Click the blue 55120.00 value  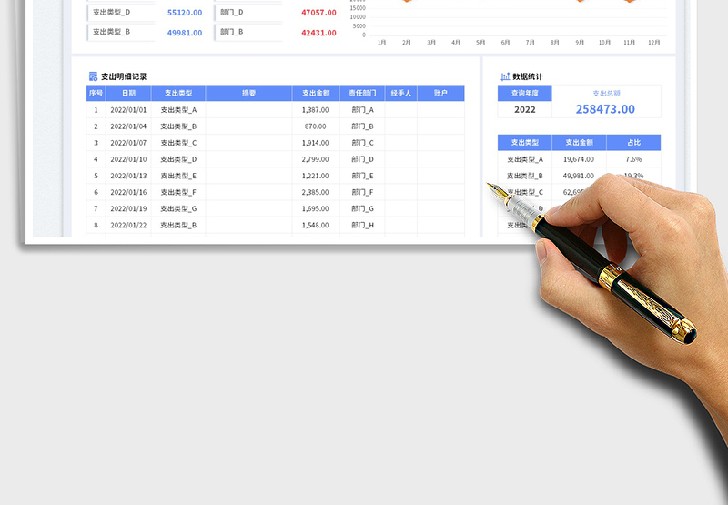[185, 13]
